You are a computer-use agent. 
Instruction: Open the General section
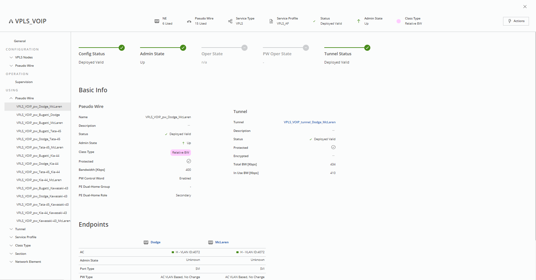click(x=20, y=41)
